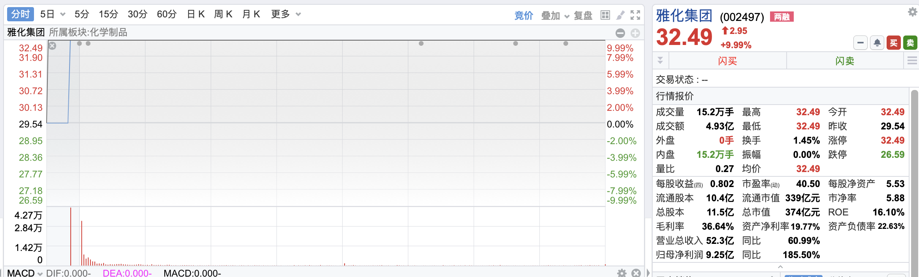This screenshot has height=277, width=919.
Task: Click the second gray event dot on chart
Action: pos(88,43)
